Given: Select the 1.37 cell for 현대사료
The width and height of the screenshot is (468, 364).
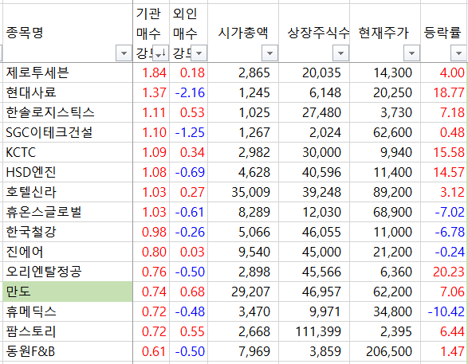Looking at the screenshot, I should [x=151, y=92].
